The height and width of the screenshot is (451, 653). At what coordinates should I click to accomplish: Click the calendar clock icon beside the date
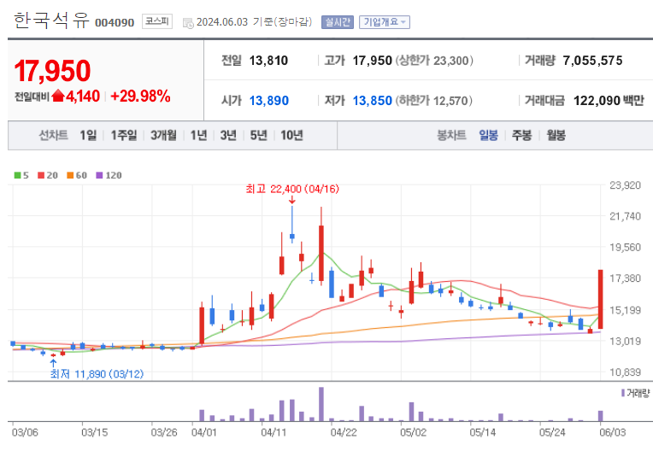pos(188,23)
